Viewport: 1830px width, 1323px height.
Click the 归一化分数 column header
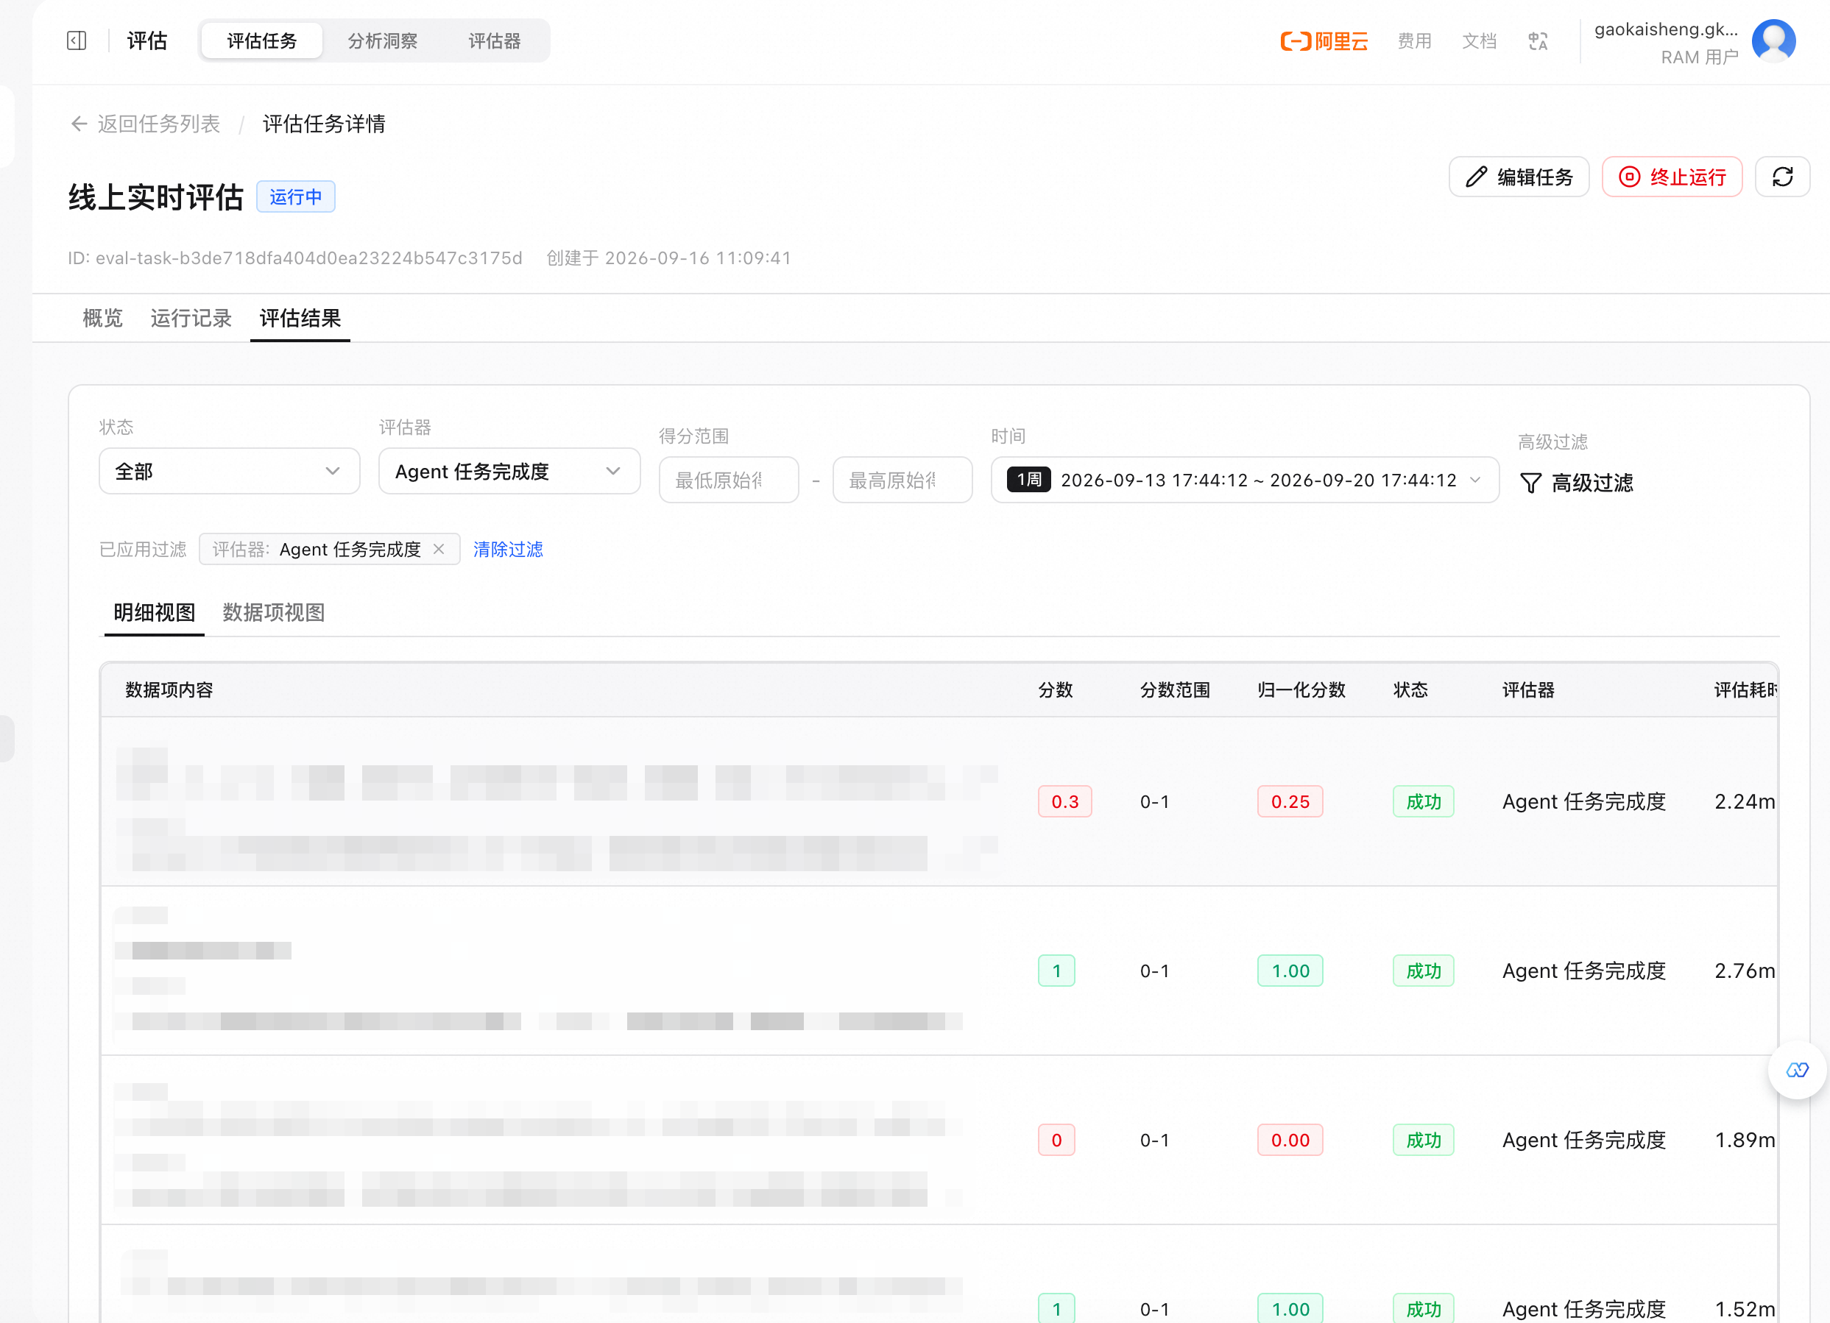1301,689
